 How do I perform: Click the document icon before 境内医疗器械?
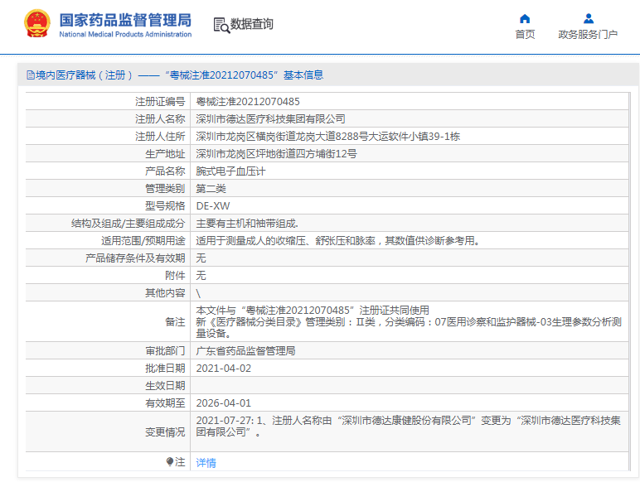click(x=30, y=75)
